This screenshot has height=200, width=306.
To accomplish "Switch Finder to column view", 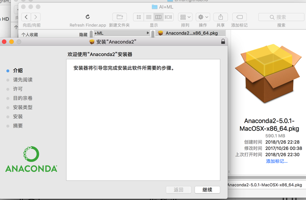I will [158, 17].
